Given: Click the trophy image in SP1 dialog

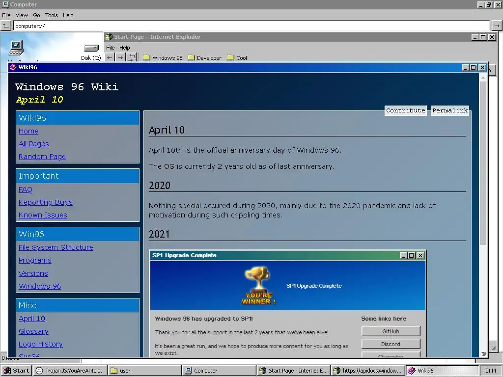Looking at the screenshot, I should coord(258,285).
